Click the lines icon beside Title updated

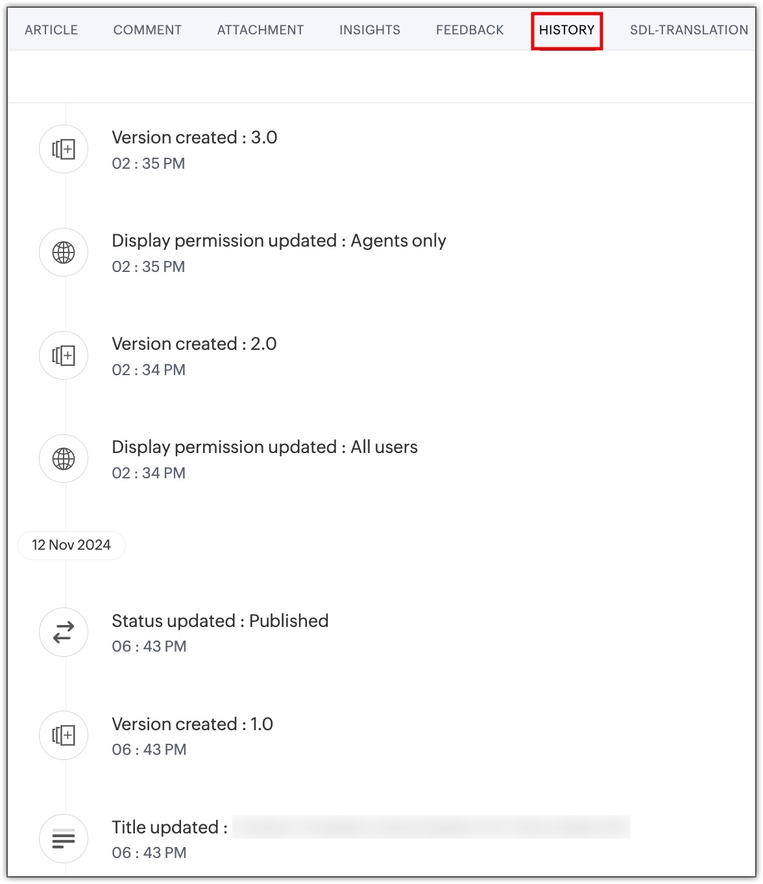coord(64,839)
